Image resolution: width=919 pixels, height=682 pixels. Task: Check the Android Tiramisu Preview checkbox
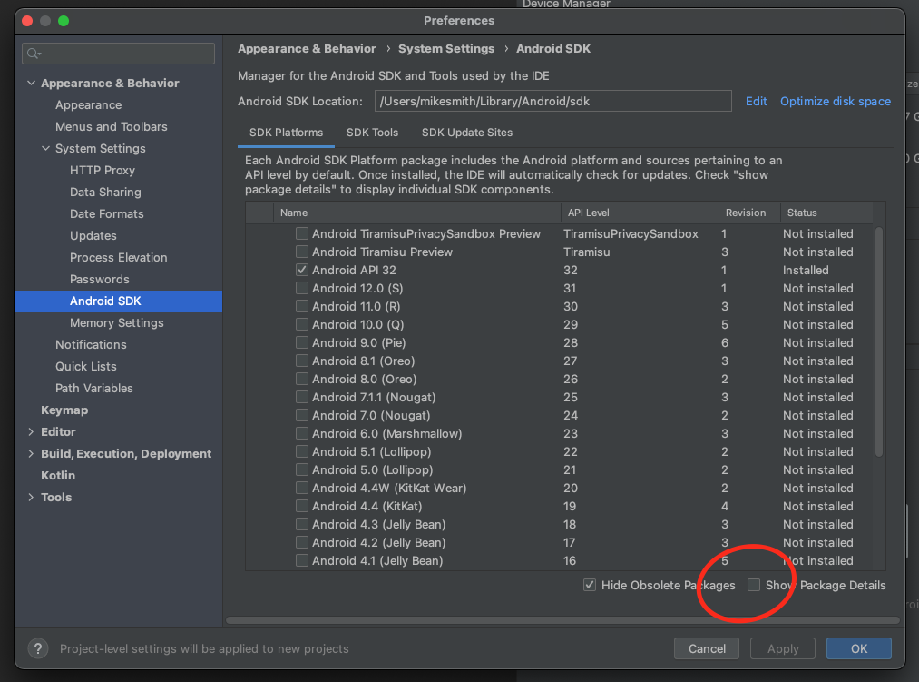[302, 252]
